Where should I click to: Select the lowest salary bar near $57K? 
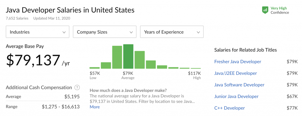(95, 68)
